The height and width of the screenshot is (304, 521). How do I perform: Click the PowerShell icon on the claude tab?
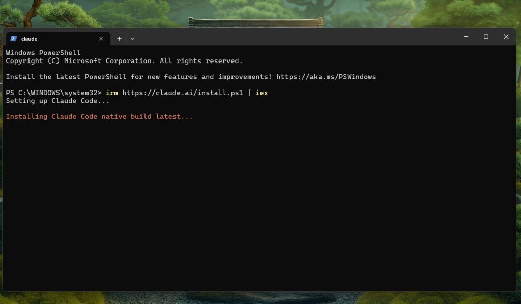point(14,39)
